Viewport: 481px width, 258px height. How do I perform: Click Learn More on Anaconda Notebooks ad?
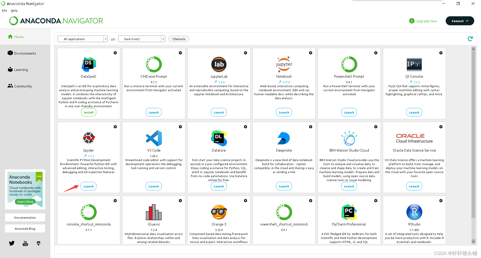click(x=25, y=202)
